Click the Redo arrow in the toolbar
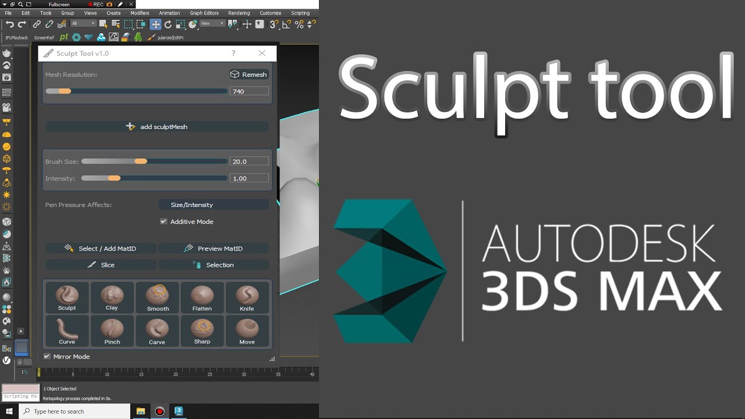The height and width of the screenshot is (419, 745). (22, 24)
